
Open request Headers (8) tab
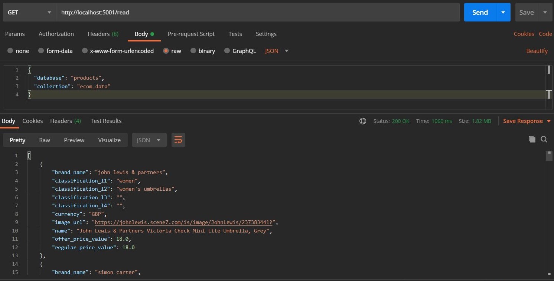[x=103, y=34]
